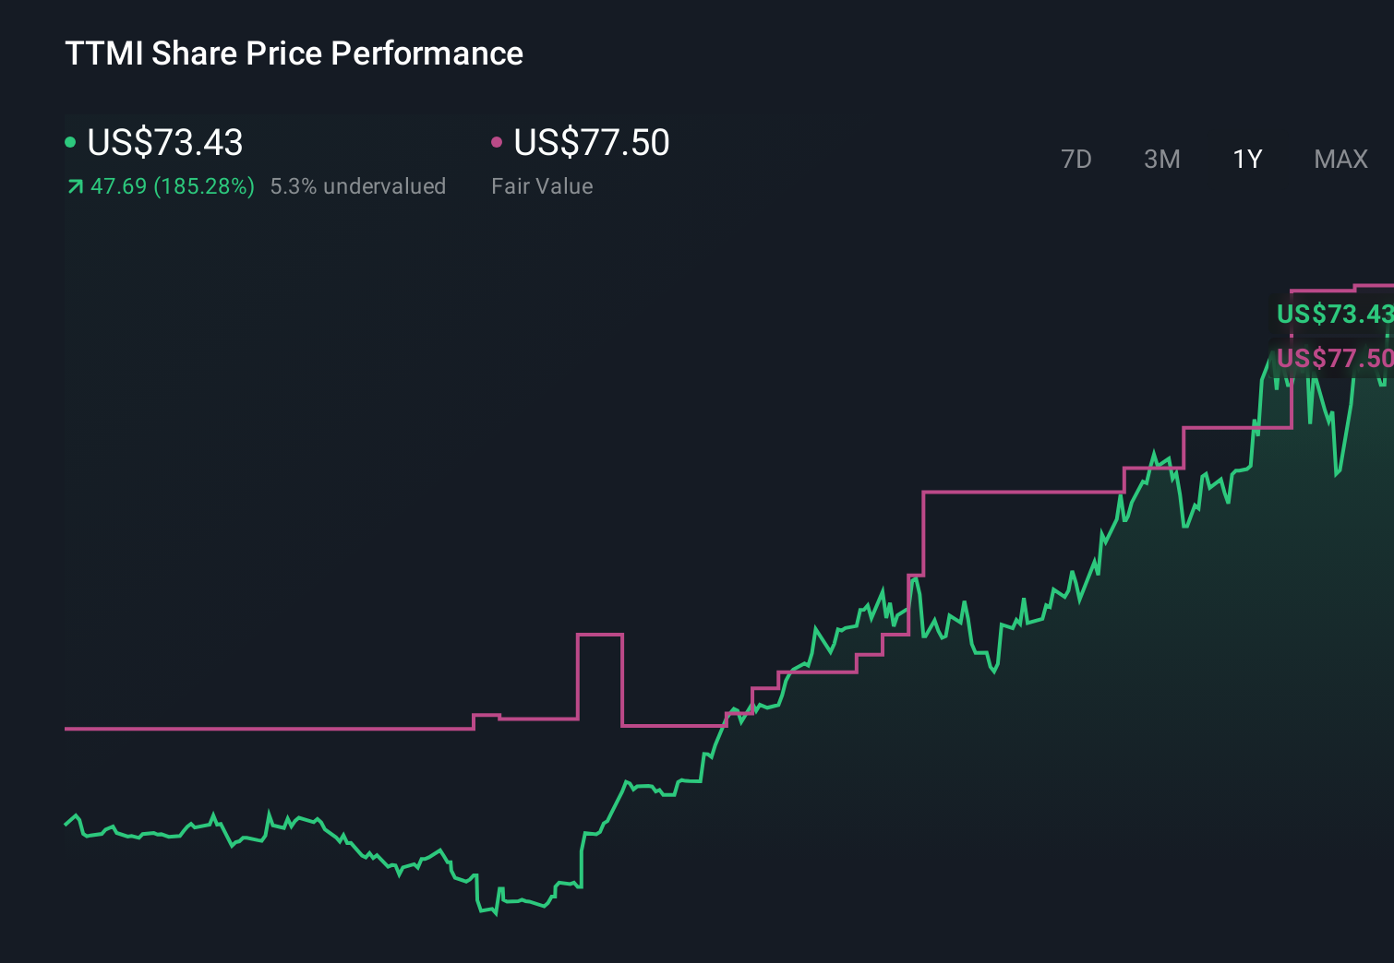Click the pink Fair Value legend dot

tap(498, 142)
